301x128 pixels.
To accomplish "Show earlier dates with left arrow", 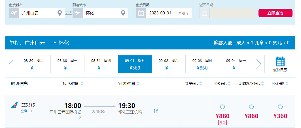I will pos(11,64).
